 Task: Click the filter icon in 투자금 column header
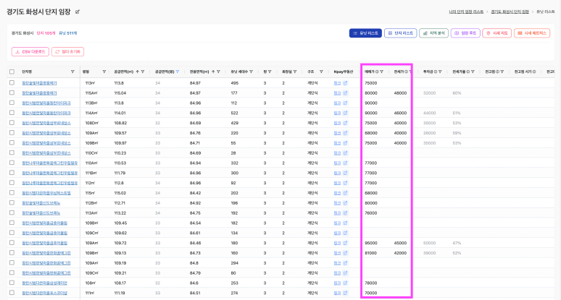[444, 72]
